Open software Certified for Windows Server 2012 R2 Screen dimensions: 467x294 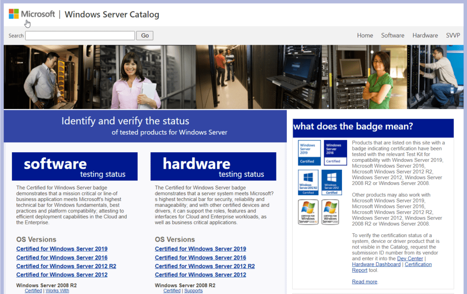pos(66,266)
